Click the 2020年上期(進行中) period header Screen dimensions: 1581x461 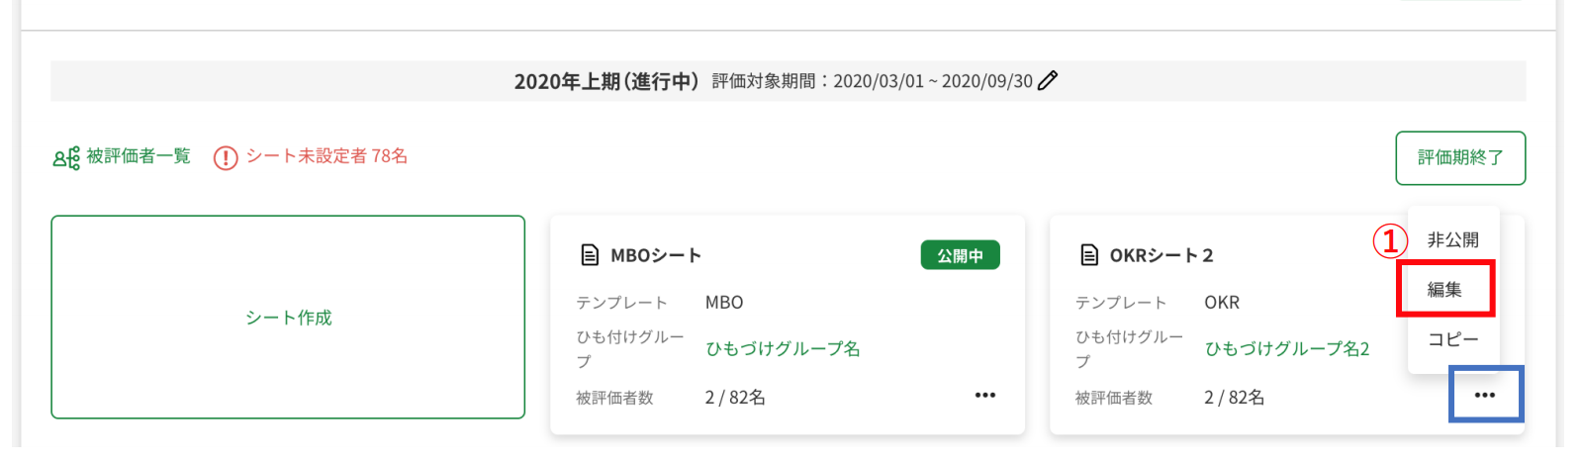click(x=605, y=81)
